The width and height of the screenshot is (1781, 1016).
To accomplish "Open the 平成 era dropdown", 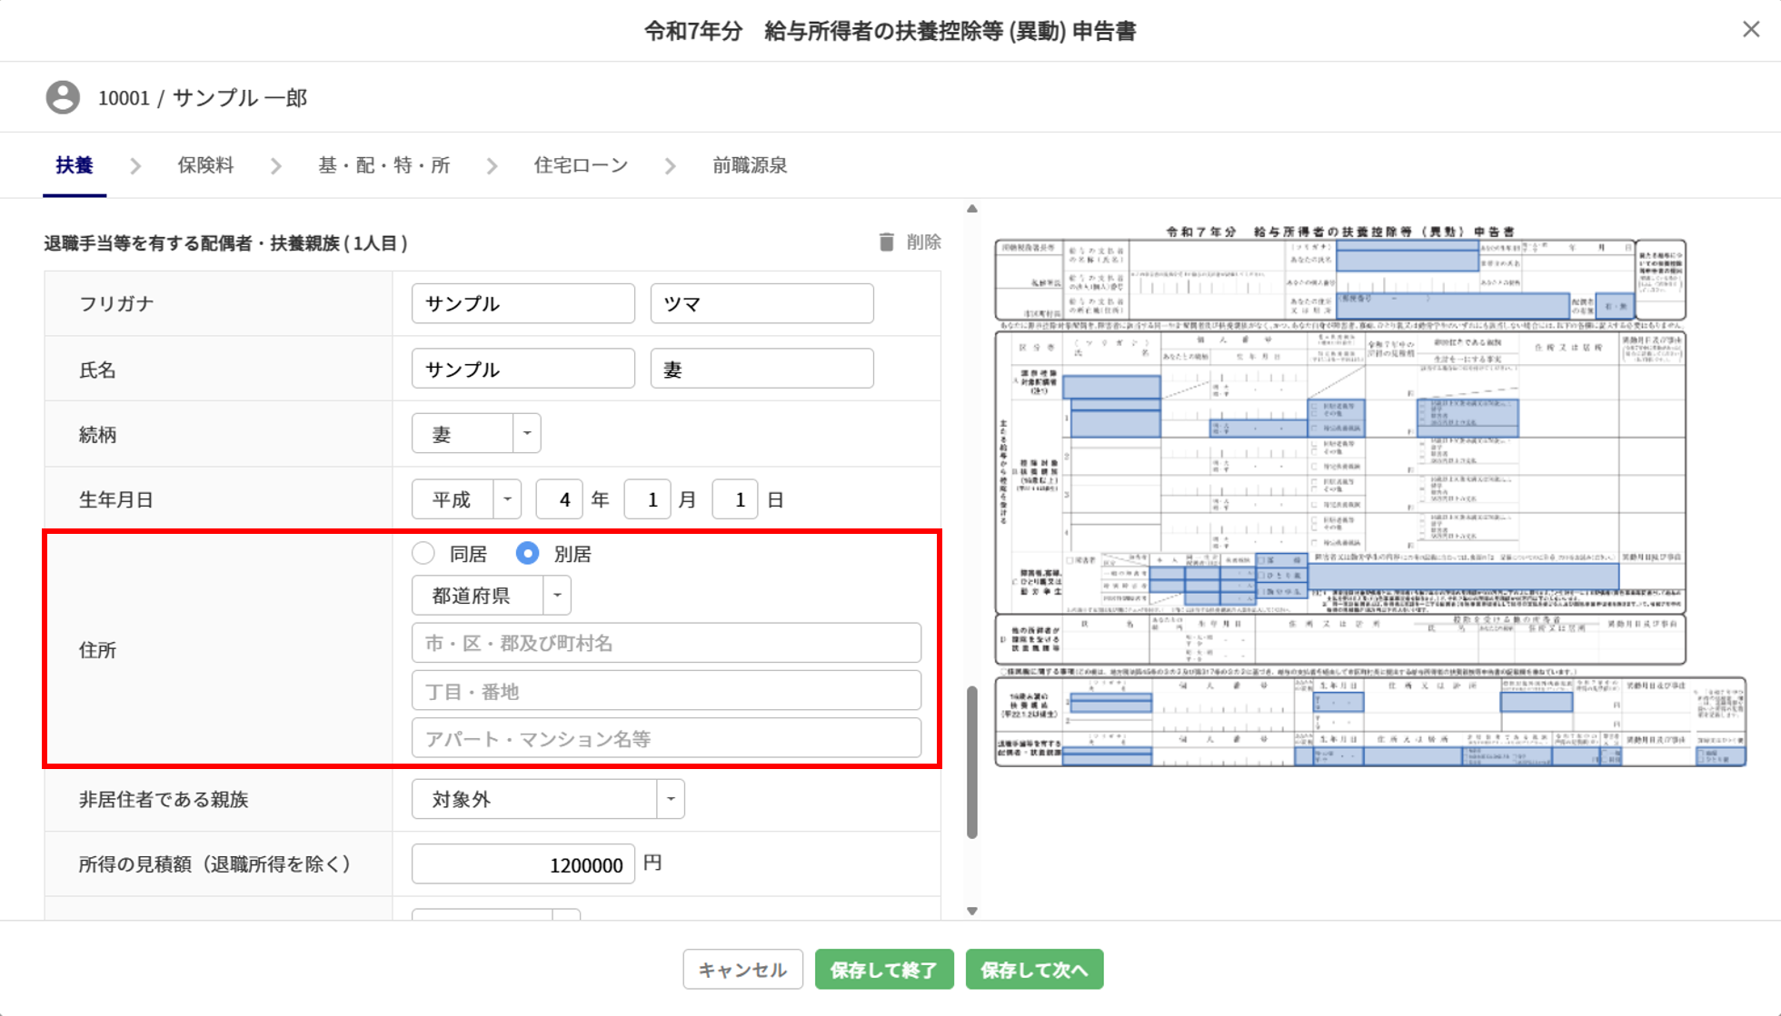I will [507, 499].
